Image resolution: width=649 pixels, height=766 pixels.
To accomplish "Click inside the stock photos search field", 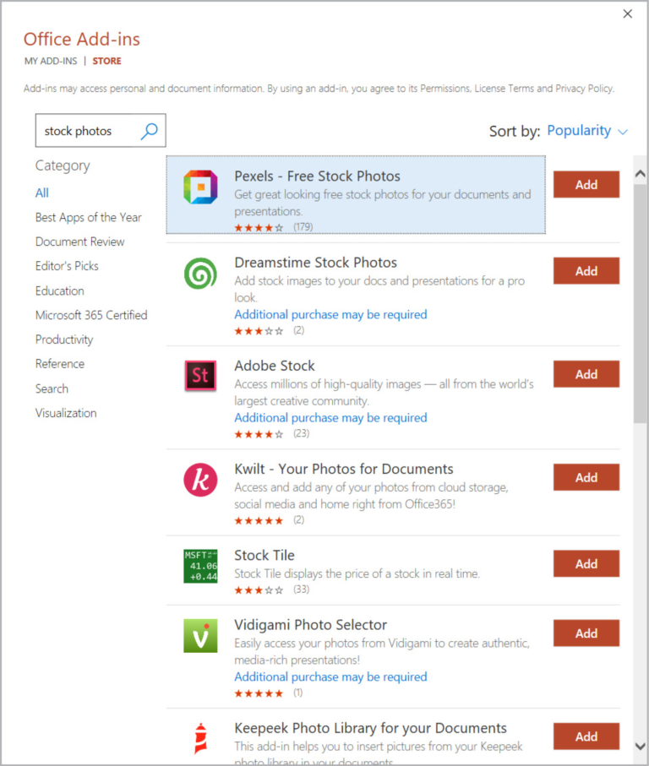I will pos(85,131).
